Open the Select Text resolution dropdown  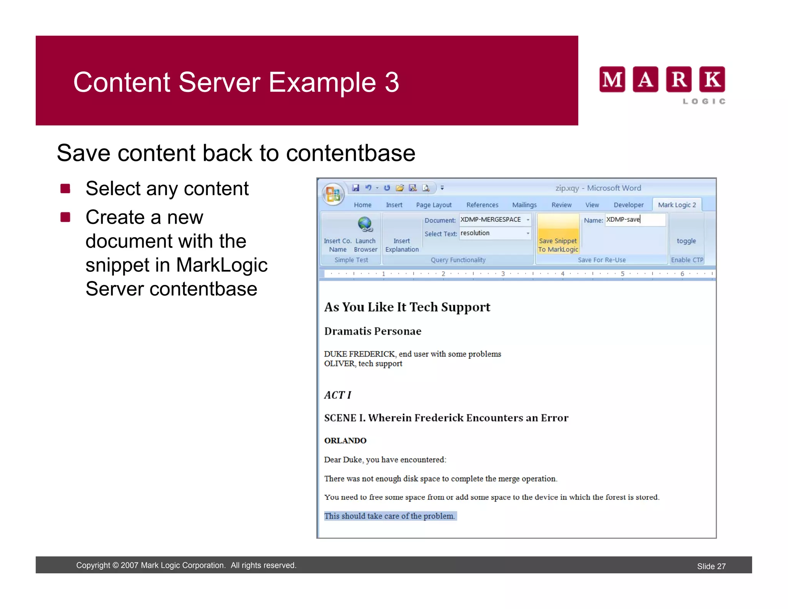click(528, 233)
